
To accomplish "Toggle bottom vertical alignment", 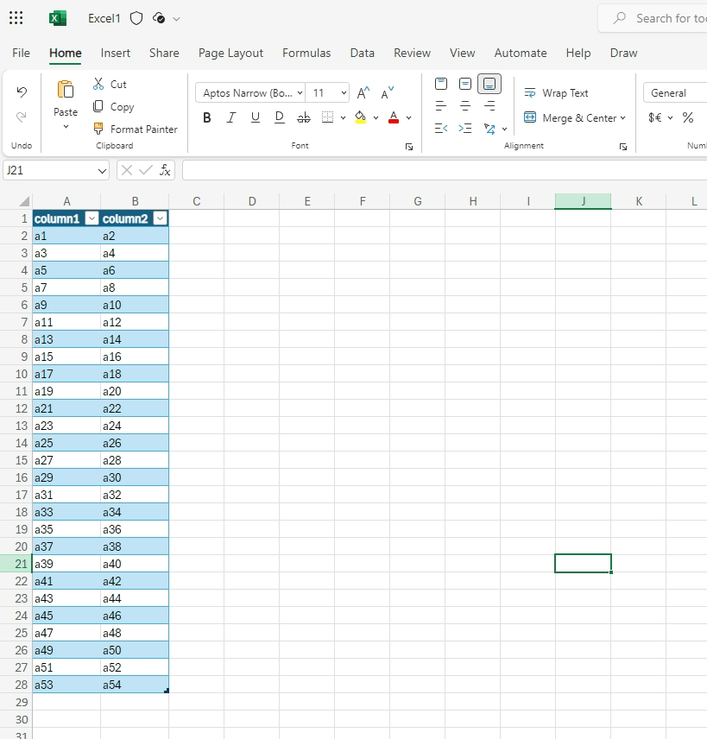I will coord(489,84).
